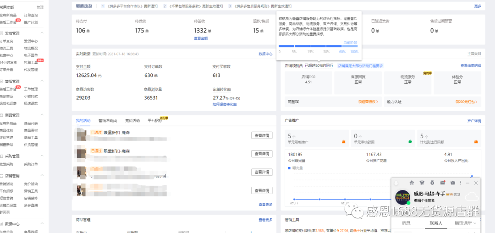Image resolution: width=495 pixels, height=233 pixels.
Task: Click thumbs-up icon on 单元审核驳回 card
Action: (410, 141)
